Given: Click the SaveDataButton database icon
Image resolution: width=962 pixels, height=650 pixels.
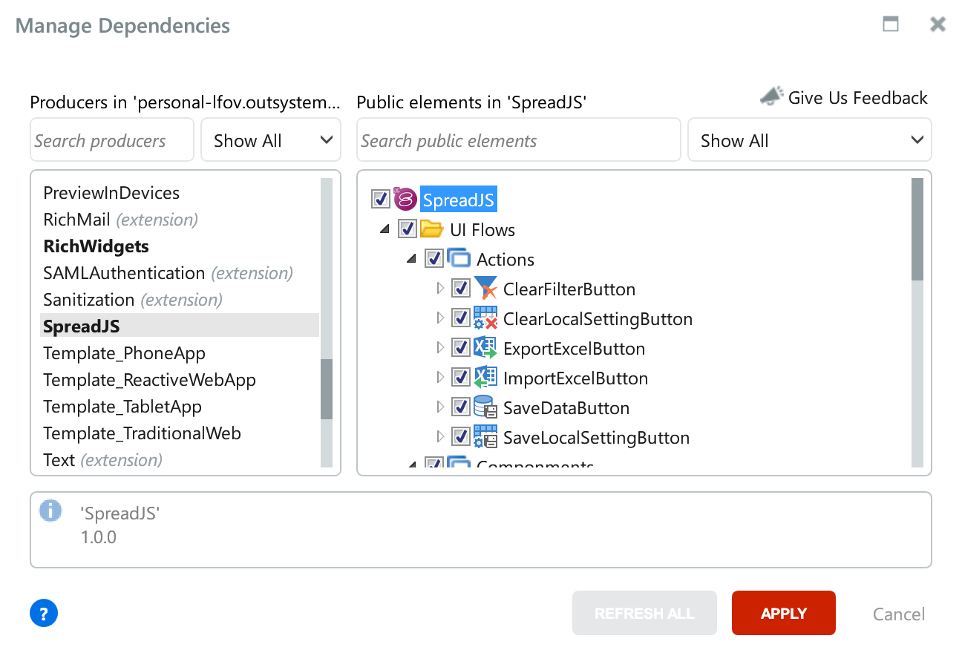Looking at the screenshot, I should point(485,407).
